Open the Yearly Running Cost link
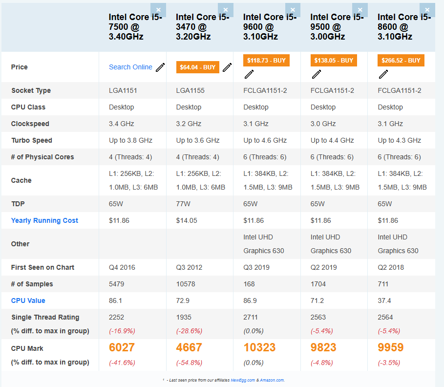The height and width of the screenshot is (387, 444). pyautogui.click(x=44, y=220)
